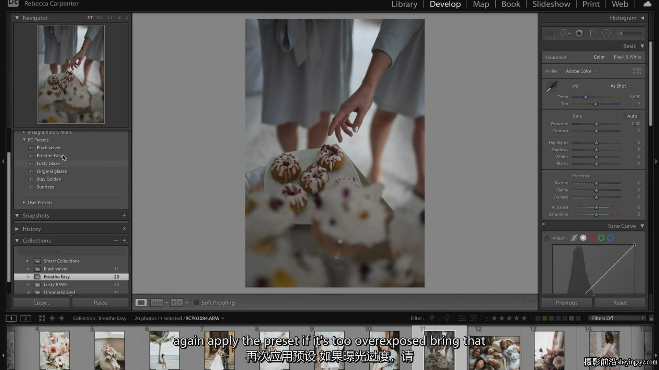Enable the Soft Proofing checkbox
Screen dimensions: 659x370
click(197, 303)
